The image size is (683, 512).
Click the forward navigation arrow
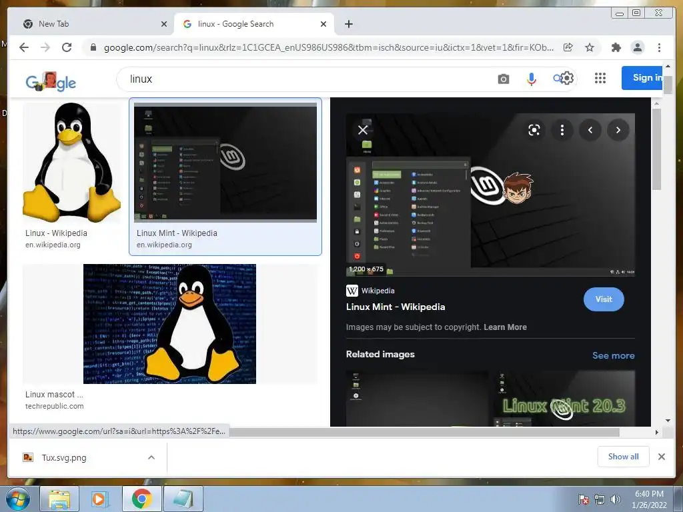tap(45, 47)
